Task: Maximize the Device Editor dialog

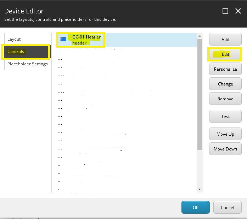Action: click(x=225, y=11)
